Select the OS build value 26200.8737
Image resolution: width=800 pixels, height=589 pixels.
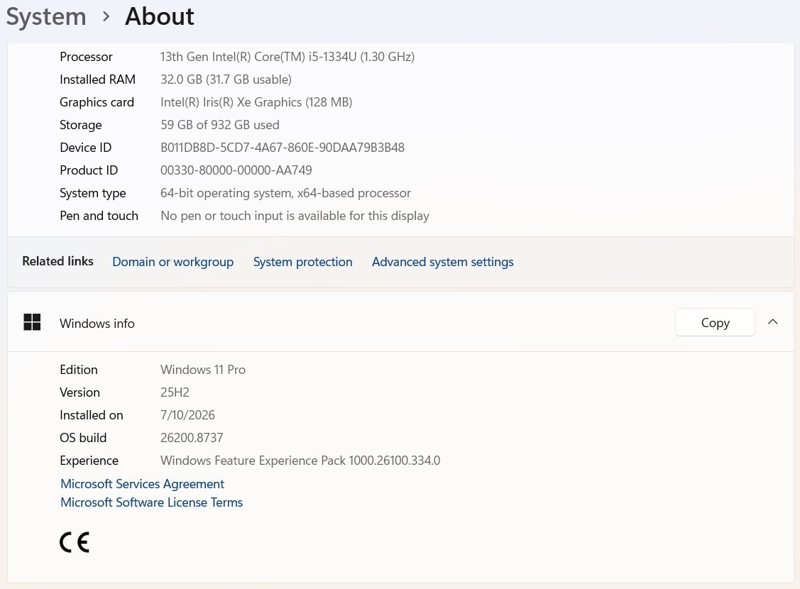[x=192, y=438]
